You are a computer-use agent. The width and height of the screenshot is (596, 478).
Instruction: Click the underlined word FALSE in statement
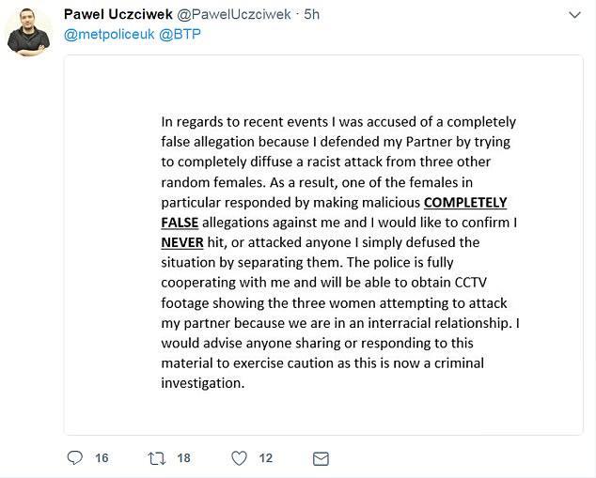[180, 223]
